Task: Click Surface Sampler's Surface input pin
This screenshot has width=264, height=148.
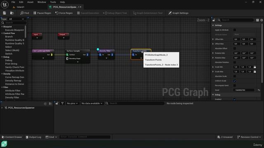Action: (67, 55)
